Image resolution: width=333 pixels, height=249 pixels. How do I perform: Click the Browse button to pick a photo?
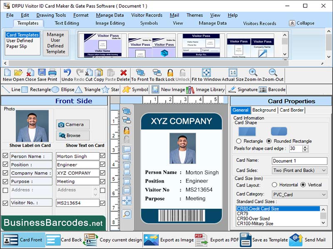[x=72, y=135]
